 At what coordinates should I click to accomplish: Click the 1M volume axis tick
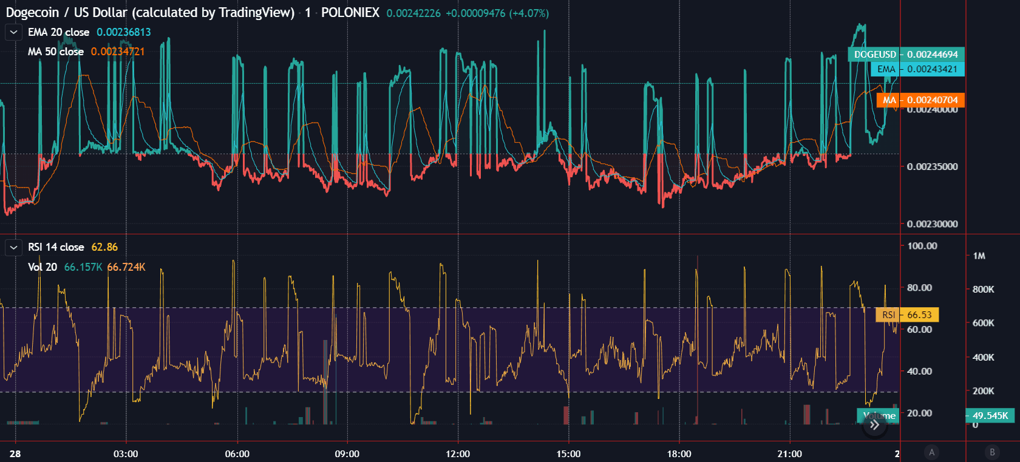pyautogui.click(x=979, y=256)
